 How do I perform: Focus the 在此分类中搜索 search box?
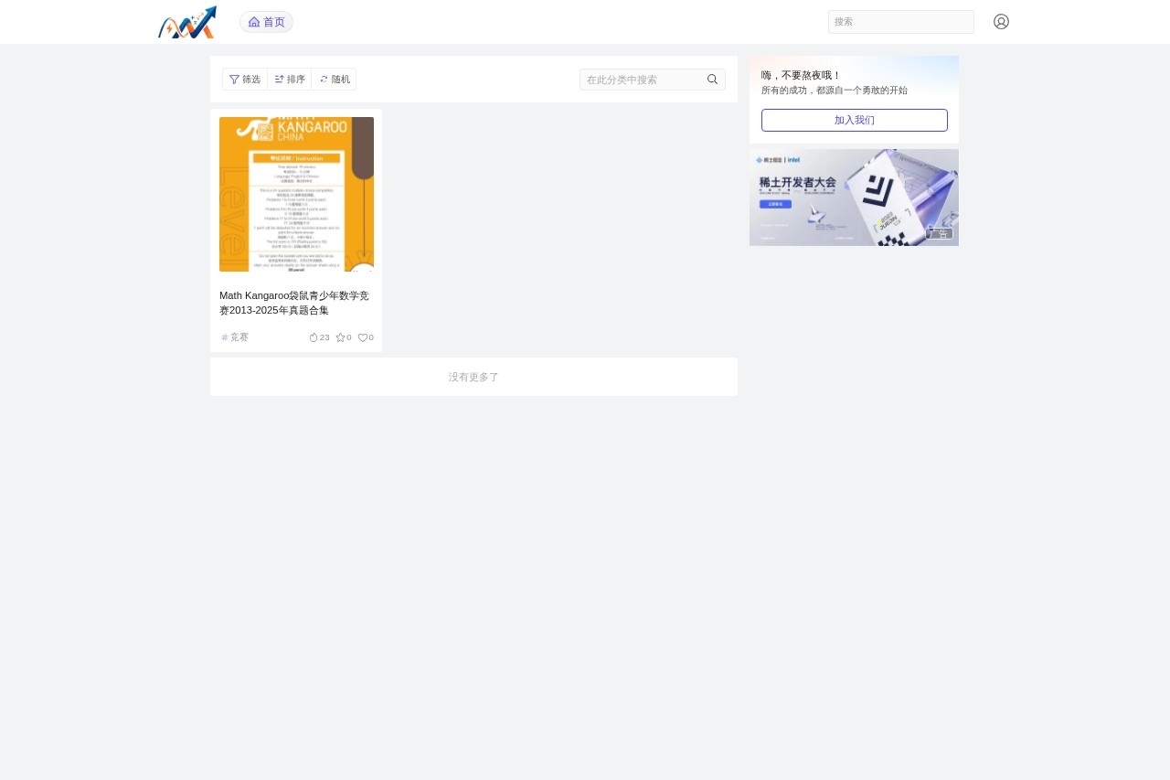click(x=643, y=80)
